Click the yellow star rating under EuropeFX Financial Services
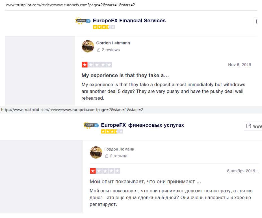Viewport: 262px width, 218px height. click(x=104, y=27)
